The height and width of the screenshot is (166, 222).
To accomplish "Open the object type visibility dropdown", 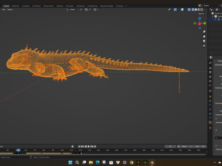I will (x=170, y=10).
